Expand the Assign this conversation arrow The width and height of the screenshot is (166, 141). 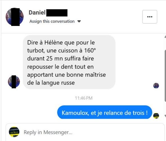tap(79, 21)
